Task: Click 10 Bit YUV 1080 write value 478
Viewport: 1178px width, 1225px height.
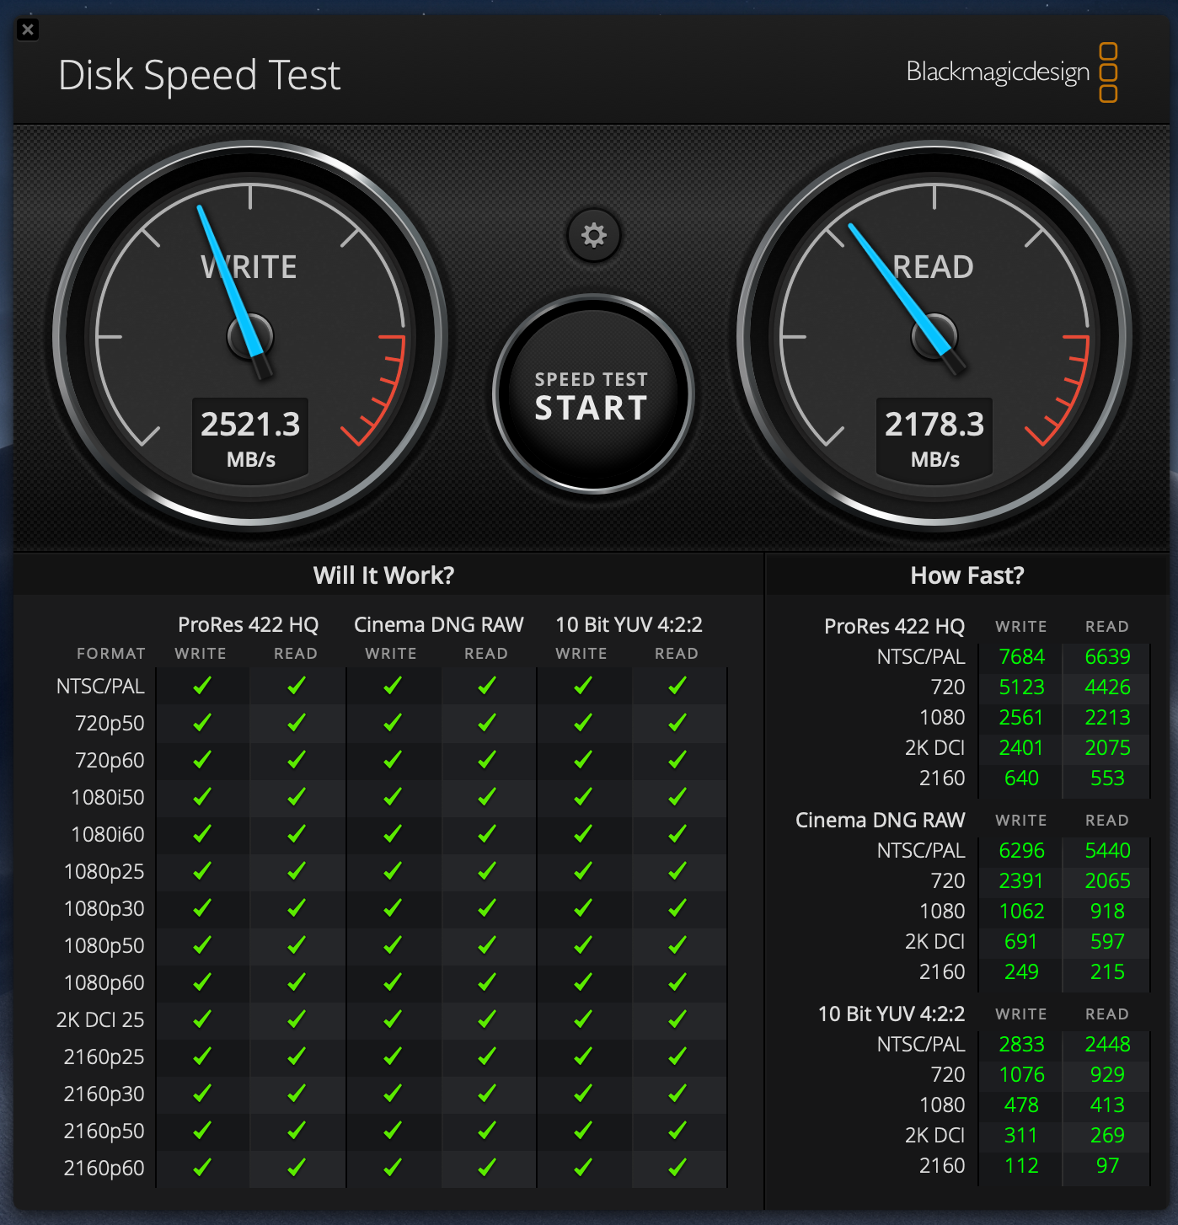Action: click(x=1021, y=1105)
